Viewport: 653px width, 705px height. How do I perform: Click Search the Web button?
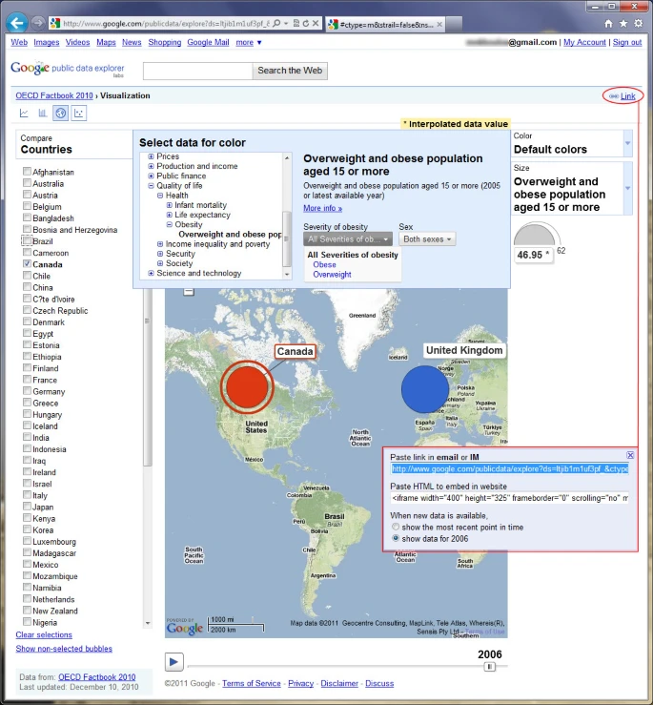[x=290, y=71]
